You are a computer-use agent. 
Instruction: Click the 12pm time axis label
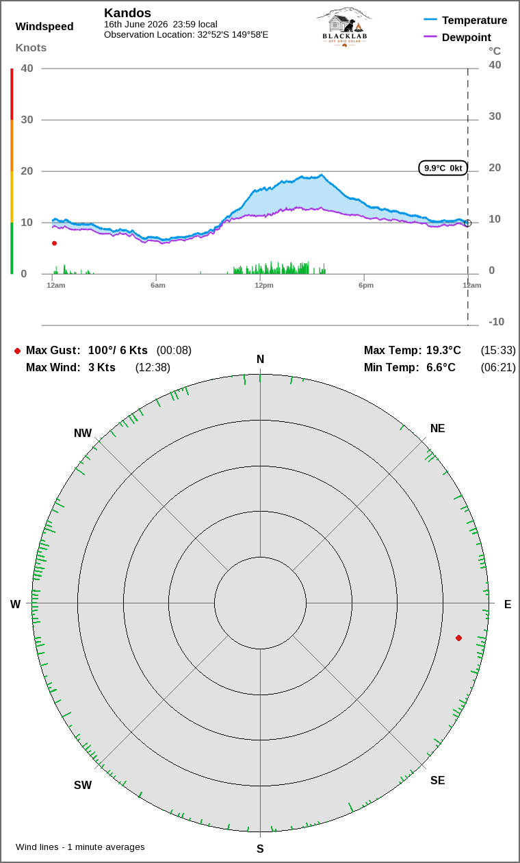[x=264, y=285]
